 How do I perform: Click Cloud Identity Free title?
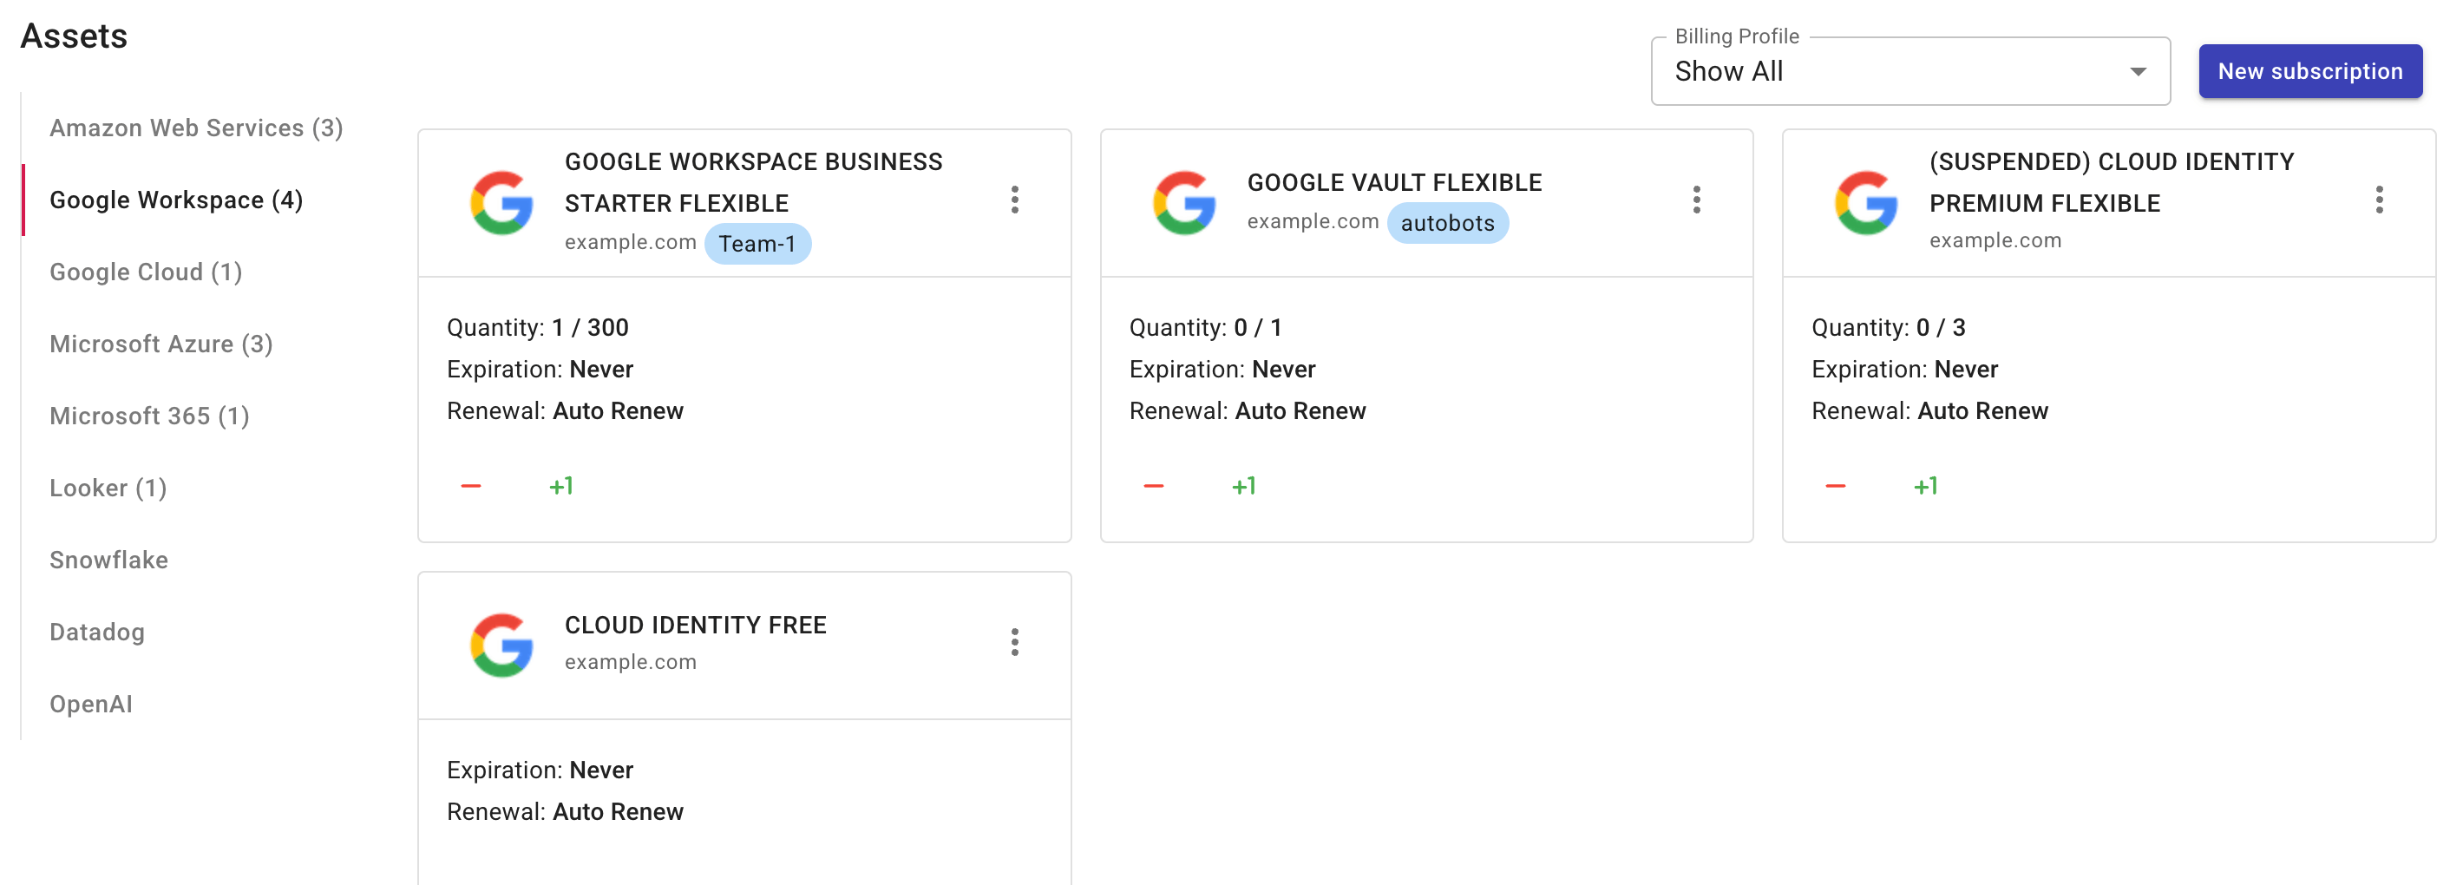[x=695, y=625]
